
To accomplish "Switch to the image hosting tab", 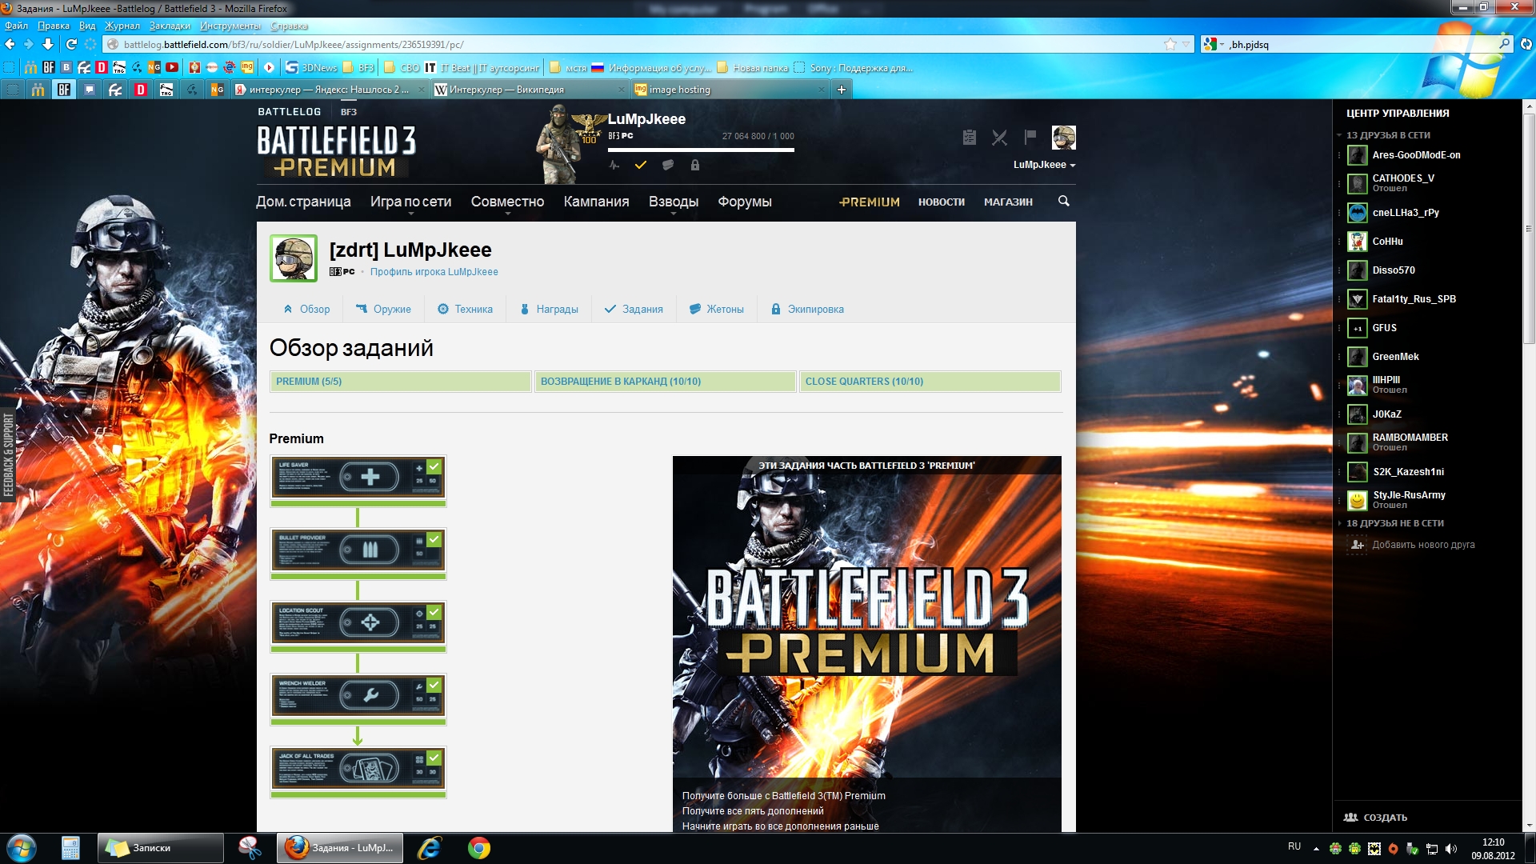I will click(730, 90).
